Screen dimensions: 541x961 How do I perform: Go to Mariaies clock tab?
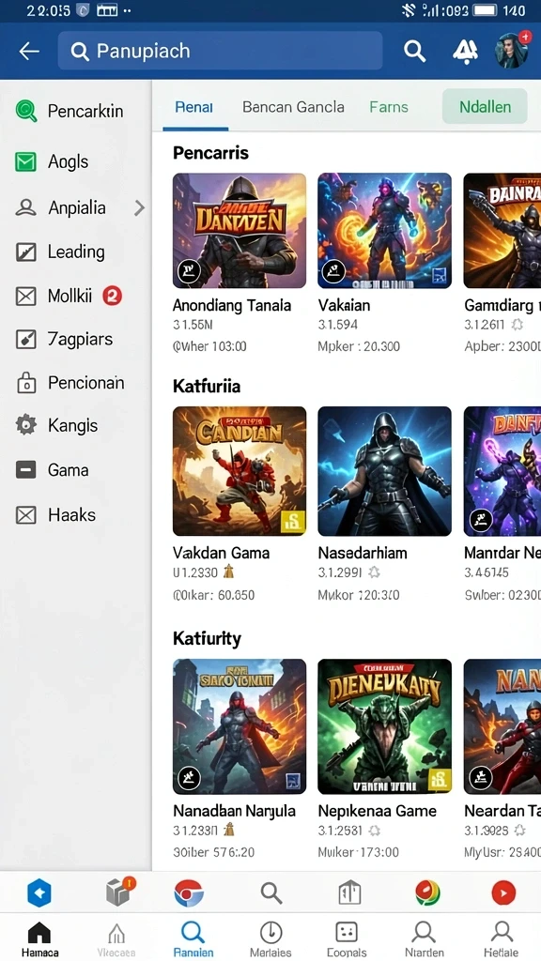coord(270,939)
